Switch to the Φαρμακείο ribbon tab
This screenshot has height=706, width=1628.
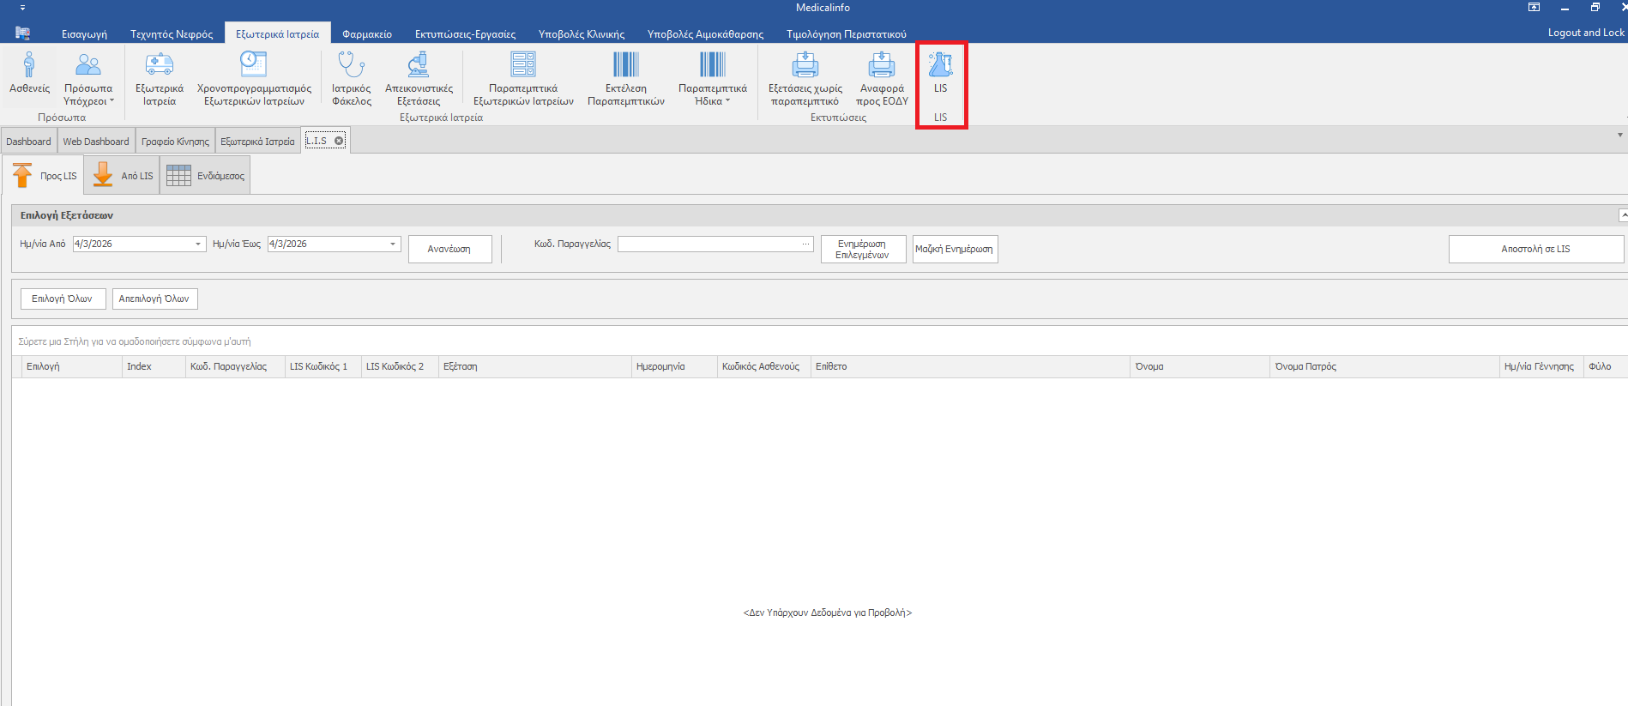coord(366,34)
